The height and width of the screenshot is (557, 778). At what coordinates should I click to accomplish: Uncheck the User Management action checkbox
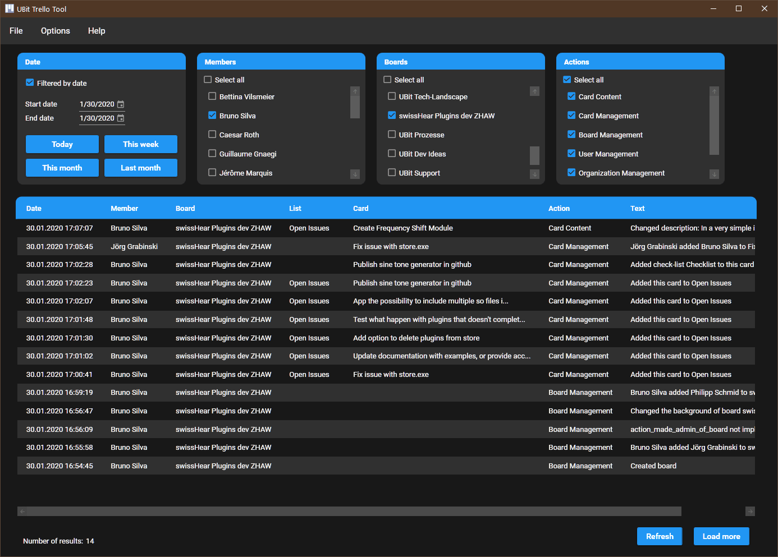(571, 153)
